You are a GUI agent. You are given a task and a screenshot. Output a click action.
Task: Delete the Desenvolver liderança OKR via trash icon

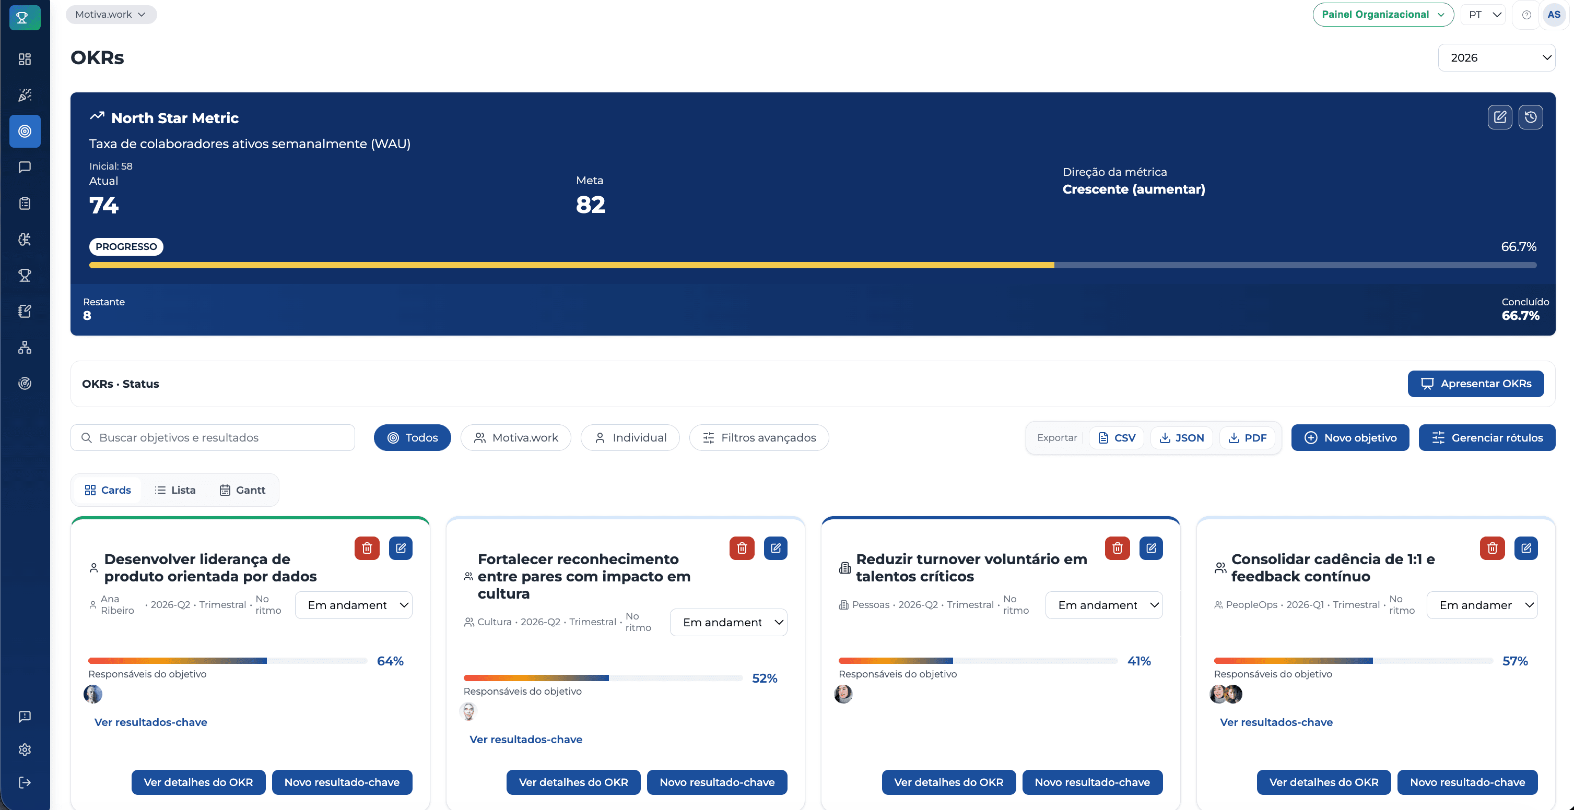click(x=367, y=548)
